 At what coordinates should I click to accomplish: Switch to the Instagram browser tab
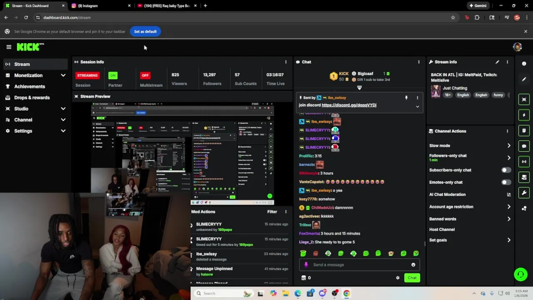pos(100,6)
